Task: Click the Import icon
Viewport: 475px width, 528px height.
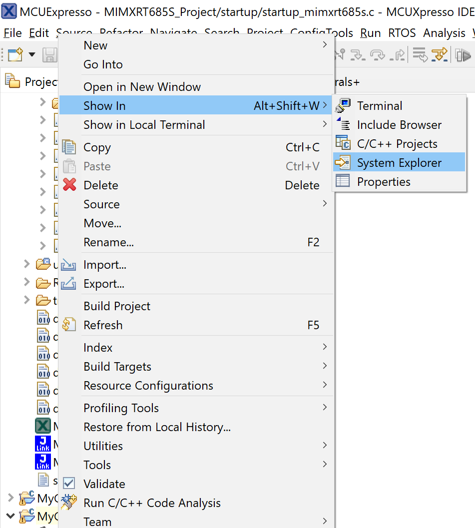Action: [68, 265]
